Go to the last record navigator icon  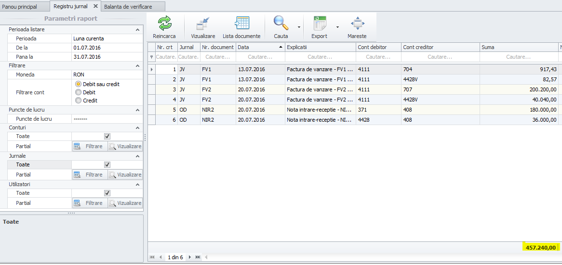click(x=198, y=257)
